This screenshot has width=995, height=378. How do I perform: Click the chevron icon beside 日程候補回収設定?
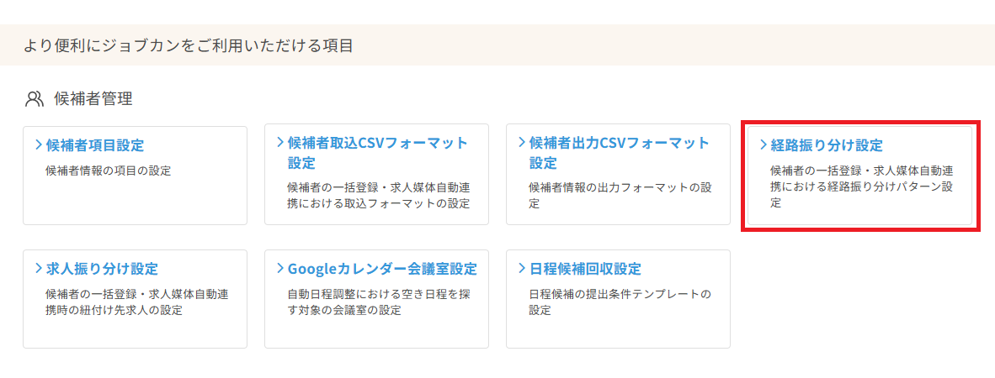click(522, 269)
